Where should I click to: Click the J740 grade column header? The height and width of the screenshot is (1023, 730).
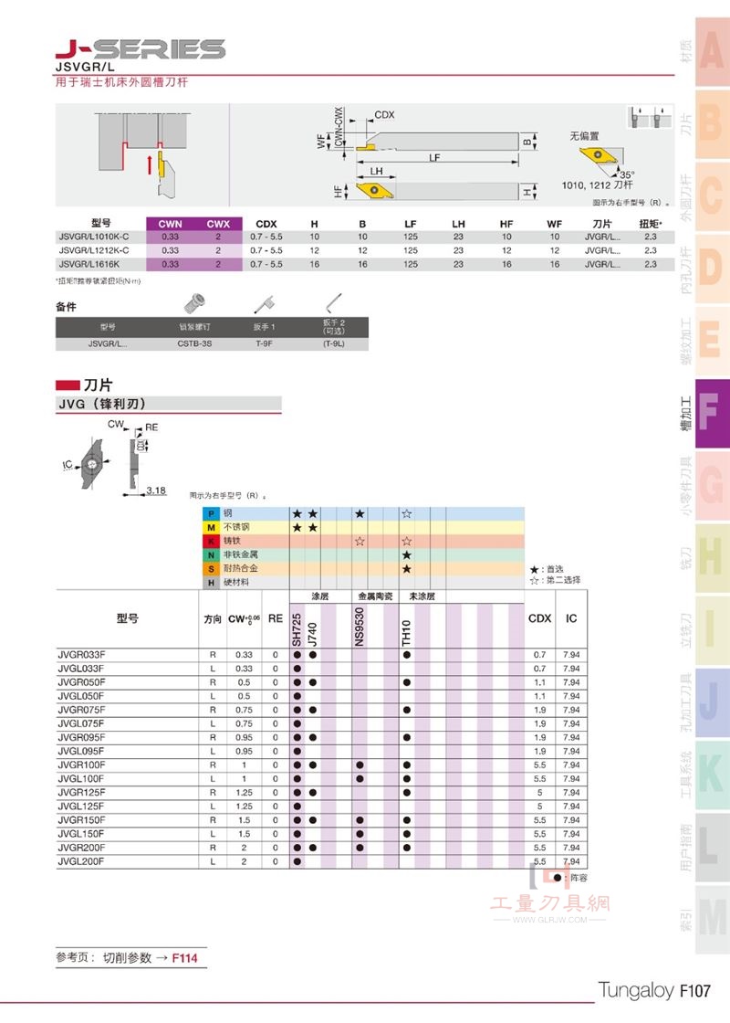click(x=313, y=634)
